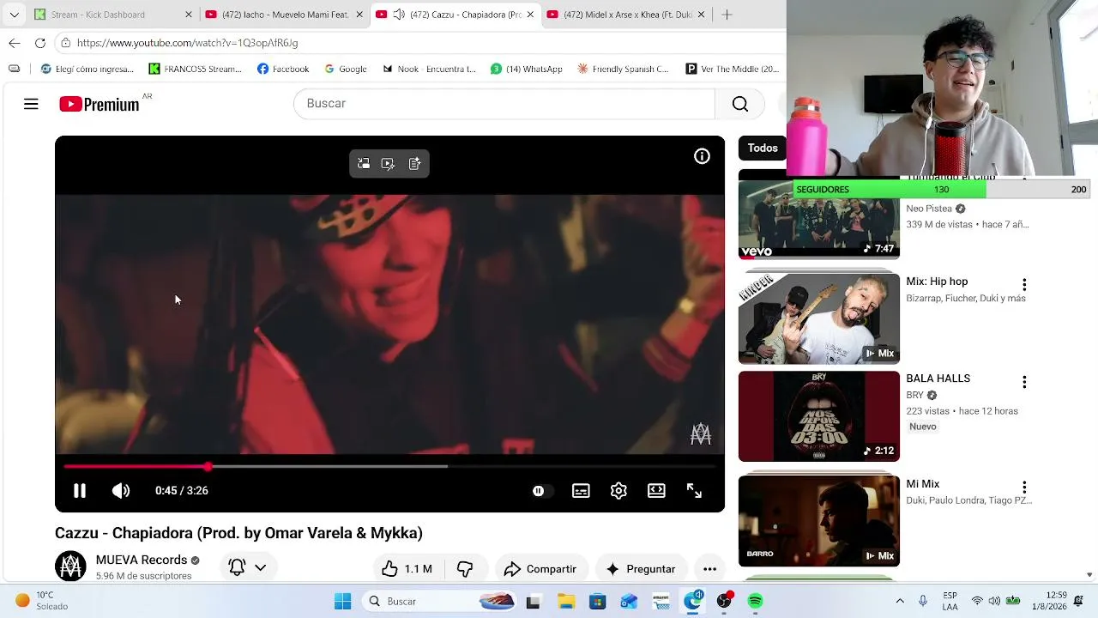Image resolution: width=1098 pixels, height=618 pixels.
Task: Open the Windows Start menu
Action: coord(343,602)
